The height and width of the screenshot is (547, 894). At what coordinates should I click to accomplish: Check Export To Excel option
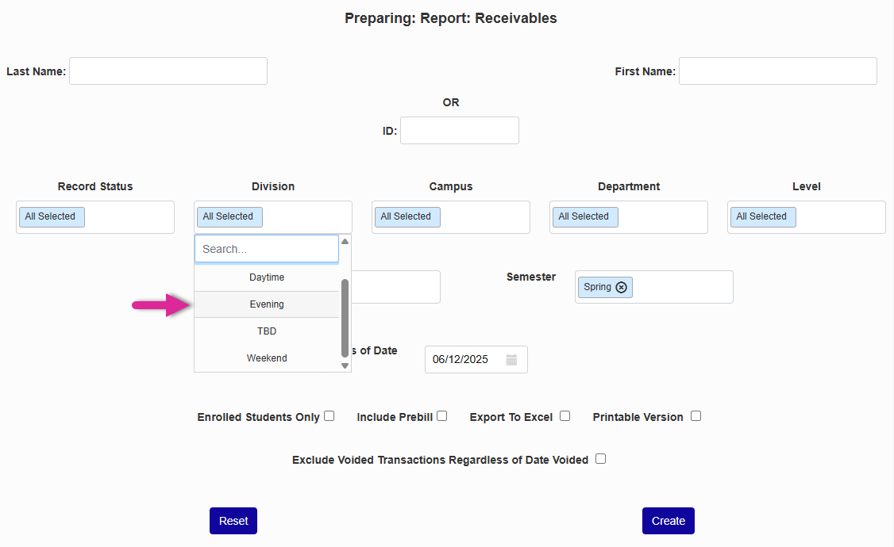[x=565, y=415]
